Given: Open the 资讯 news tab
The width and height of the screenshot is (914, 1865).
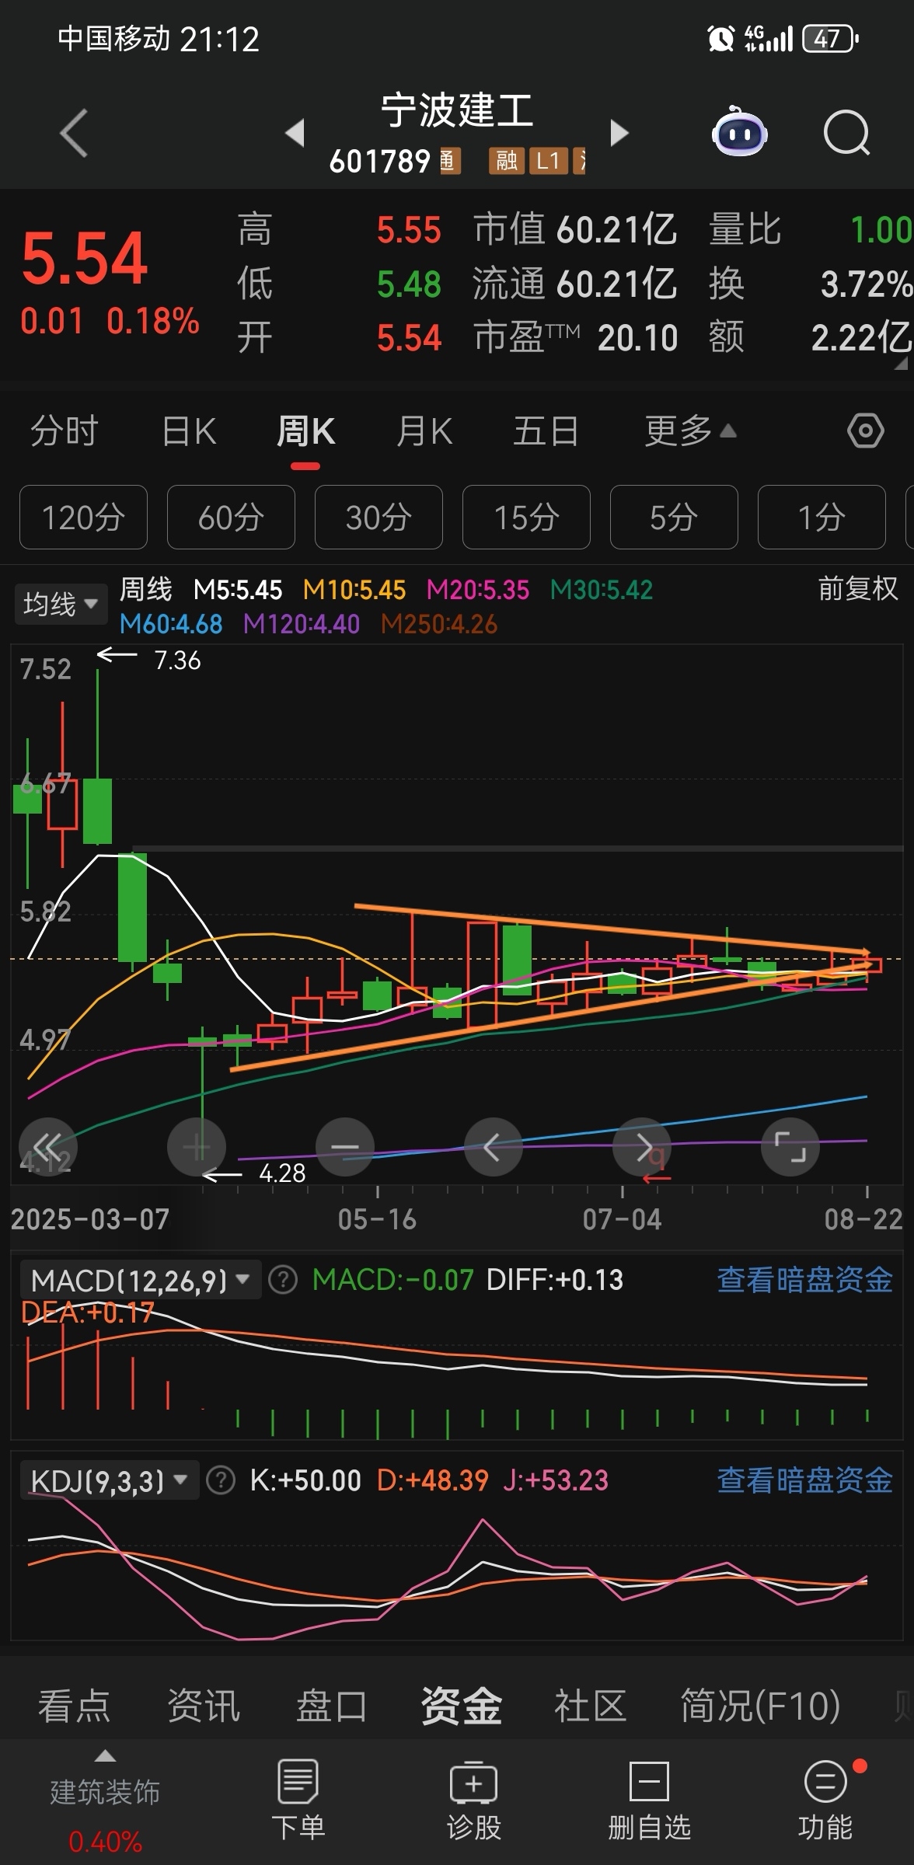Looking at the screenshot, I should coord(204,1706).
